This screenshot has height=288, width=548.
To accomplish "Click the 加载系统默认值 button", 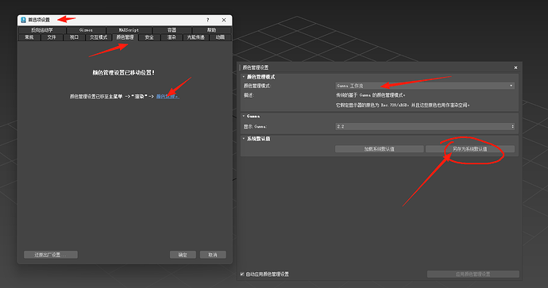I will click(379, 149).
